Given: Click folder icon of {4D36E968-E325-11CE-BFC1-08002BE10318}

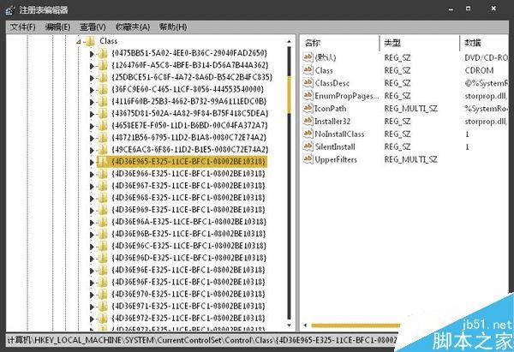Looking at the screenshot, I should click(x=103, y=199).
